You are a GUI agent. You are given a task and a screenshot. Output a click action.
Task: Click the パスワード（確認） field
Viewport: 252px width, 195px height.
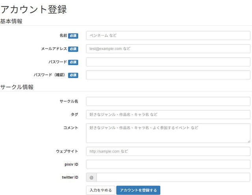tap(168, 75)
